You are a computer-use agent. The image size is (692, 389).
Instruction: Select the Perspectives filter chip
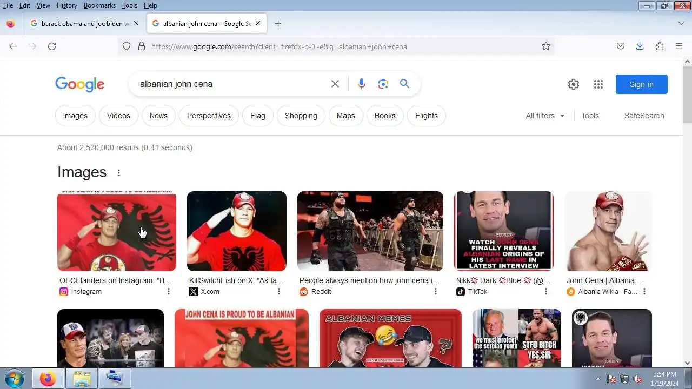pyautogui.click(x=209, y=116)
